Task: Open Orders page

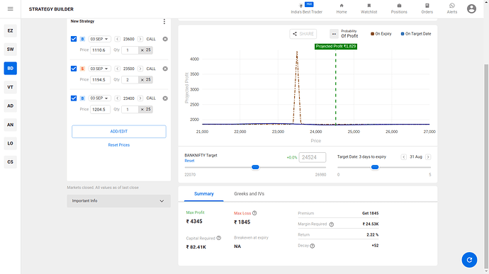Action: pyautogui.click(x=427, y=8)
